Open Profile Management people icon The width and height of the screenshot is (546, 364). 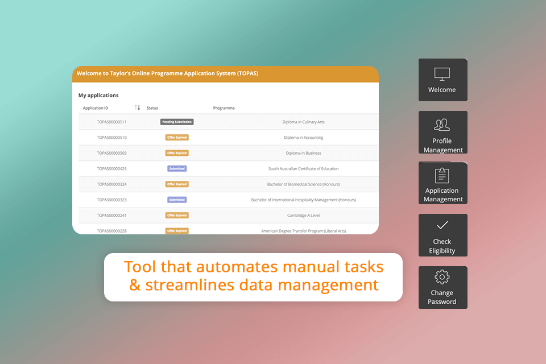click(442, 125)
